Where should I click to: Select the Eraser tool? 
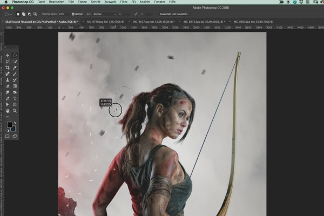point(8,86)
